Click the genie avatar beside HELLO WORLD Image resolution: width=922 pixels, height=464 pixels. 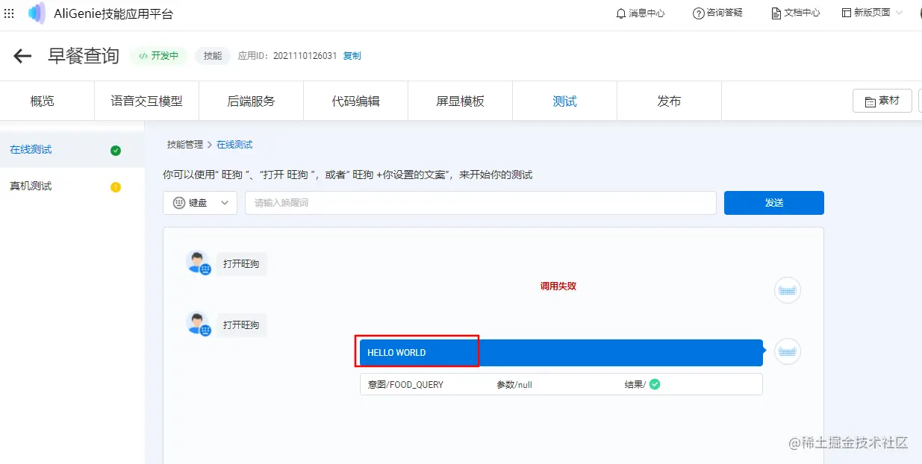(788, 351)
